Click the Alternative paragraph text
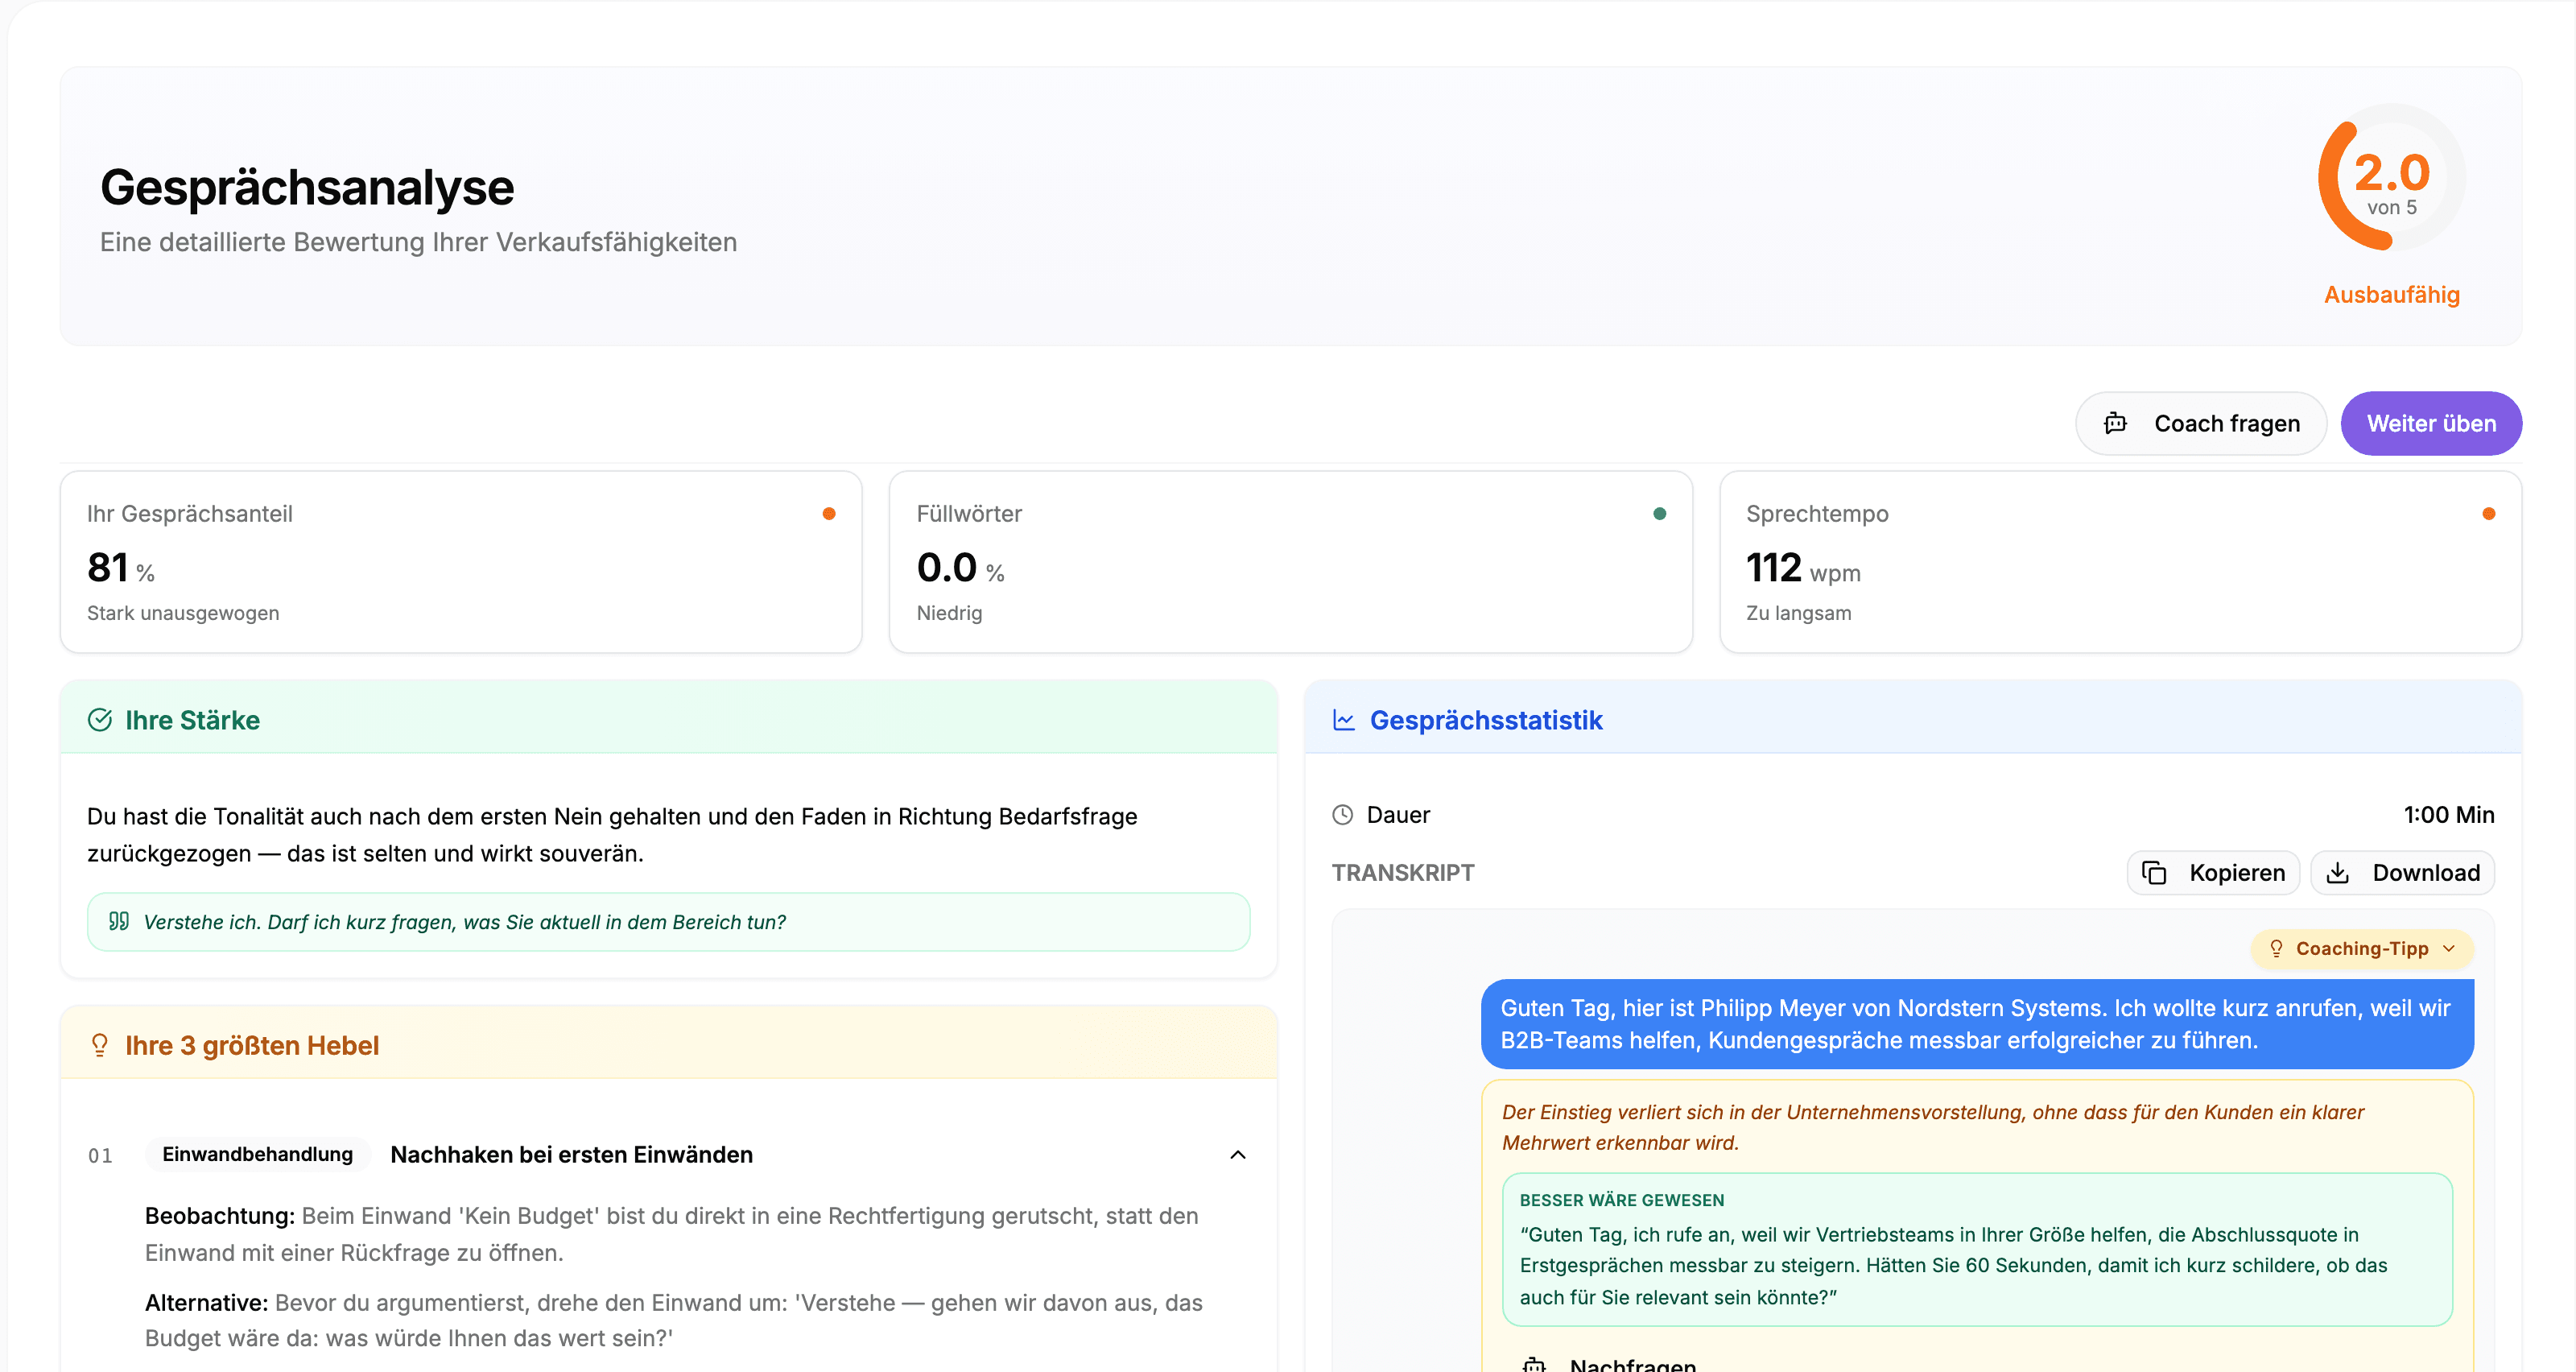2576x1372 pixels. (674, 1320)
